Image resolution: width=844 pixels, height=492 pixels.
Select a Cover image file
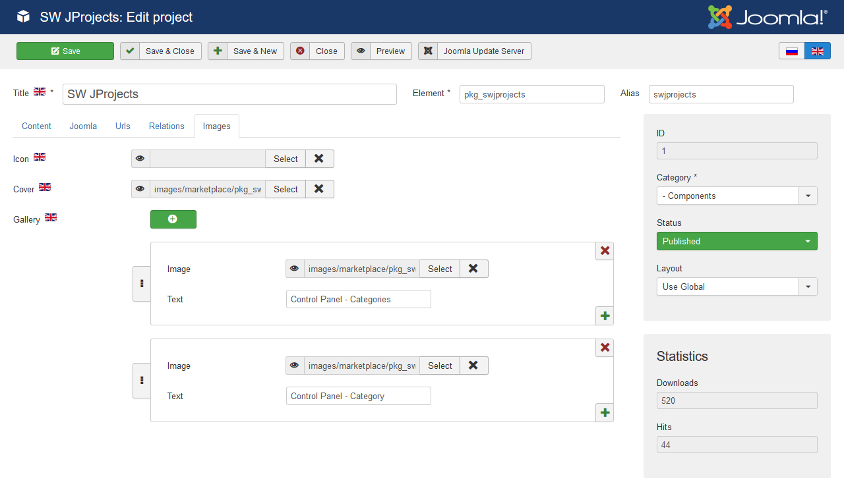point(286,189)
